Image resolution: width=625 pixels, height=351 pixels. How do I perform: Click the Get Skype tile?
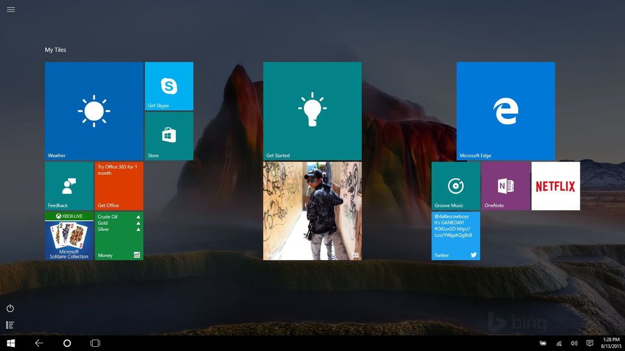pyautogui.click(x=168, y=87)
